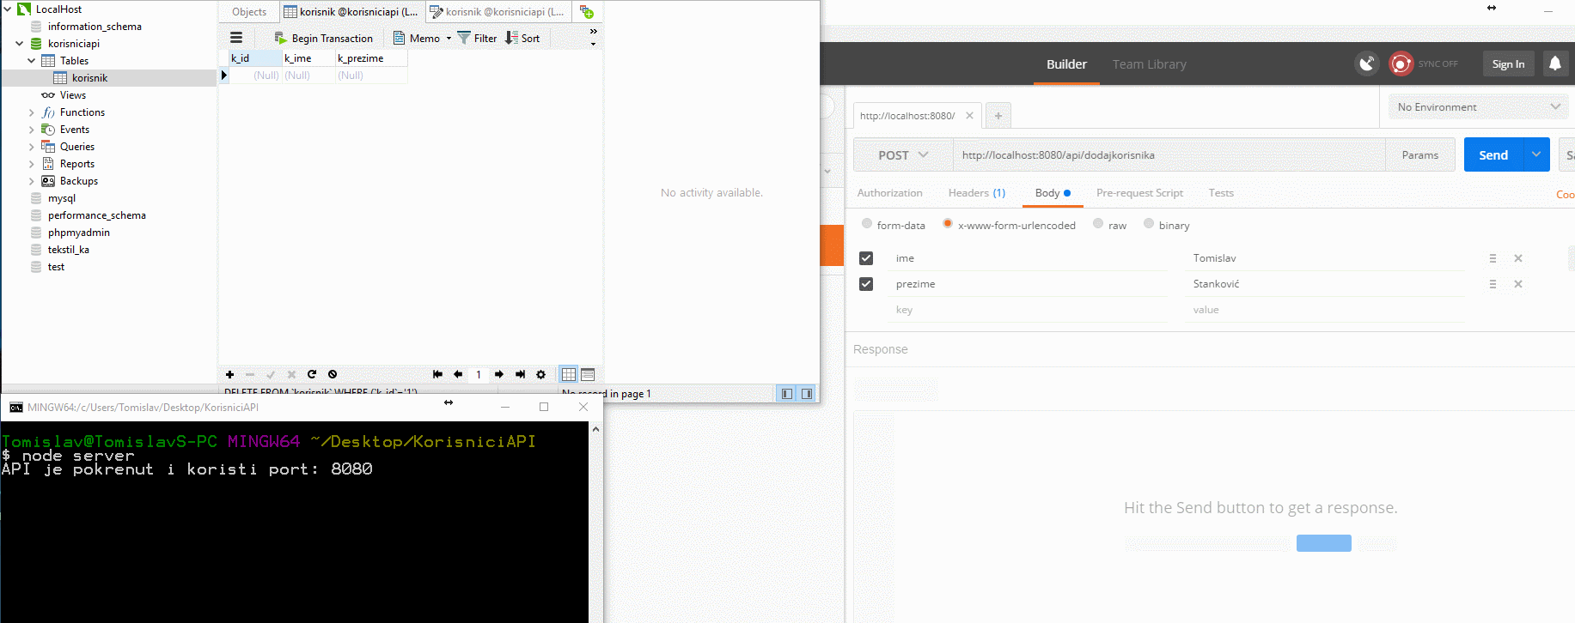Switch to form view icon
Screen dimensions: 1575x623
588,374
